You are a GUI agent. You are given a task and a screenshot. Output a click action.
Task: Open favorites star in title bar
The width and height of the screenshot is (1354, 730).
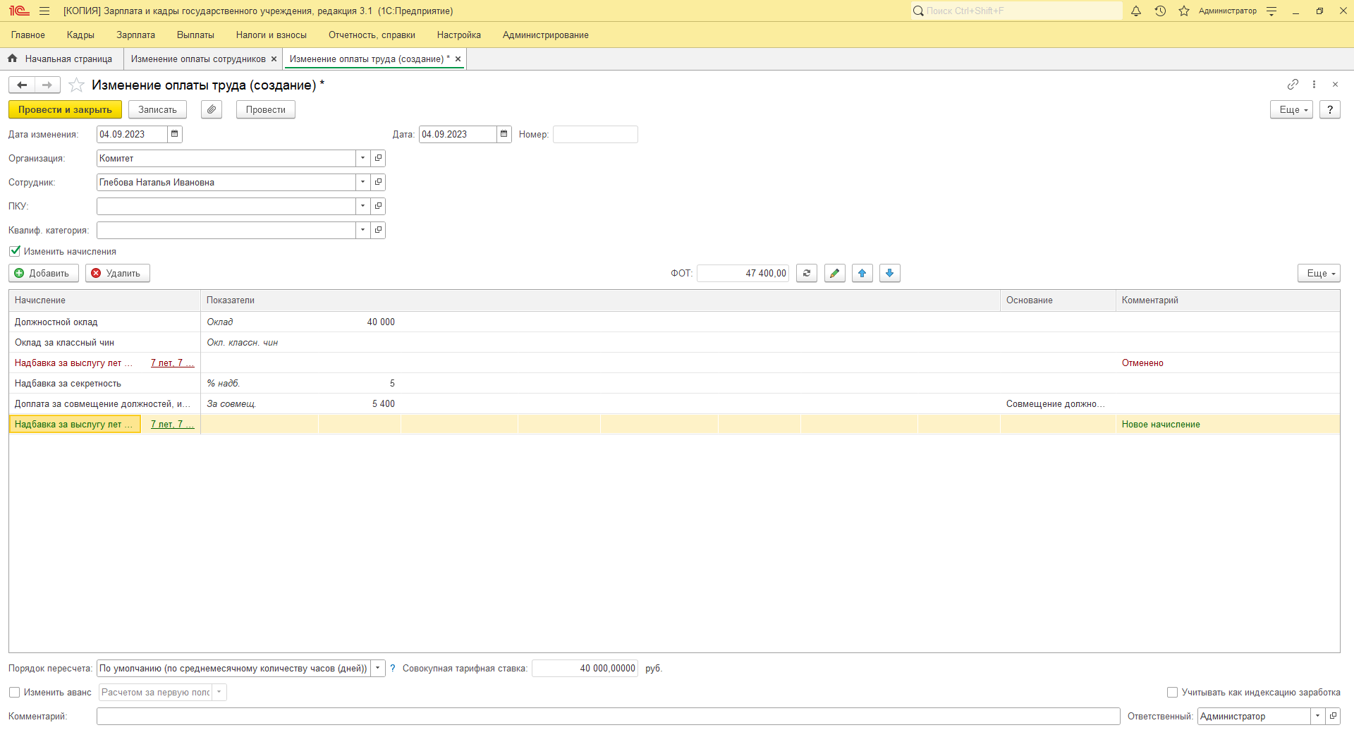click(x=1184, y=11)
